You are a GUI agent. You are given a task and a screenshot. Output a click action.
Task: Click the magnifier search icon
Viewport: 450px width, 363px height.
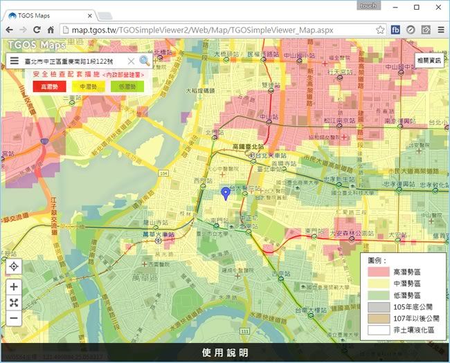click(145, 61)
